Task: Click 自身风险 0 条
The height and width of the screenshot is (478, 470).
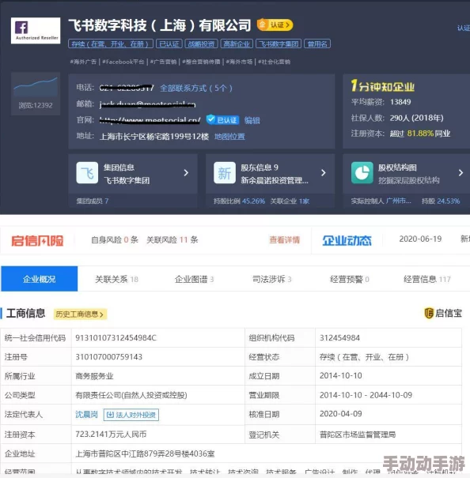Action: click(x=115, y=240)
